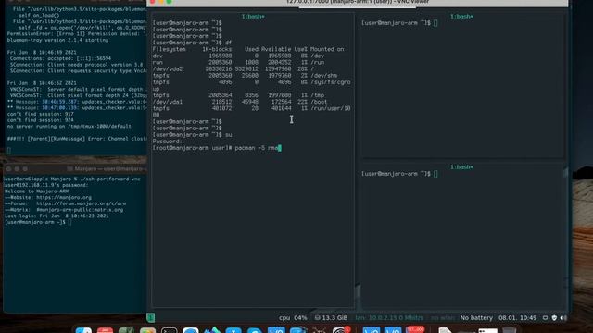Viewport: 593px width, 333px height.
Task: Open the https://manjaro.org link in Manjaro terminal
Action: click(x=64, y=197)
